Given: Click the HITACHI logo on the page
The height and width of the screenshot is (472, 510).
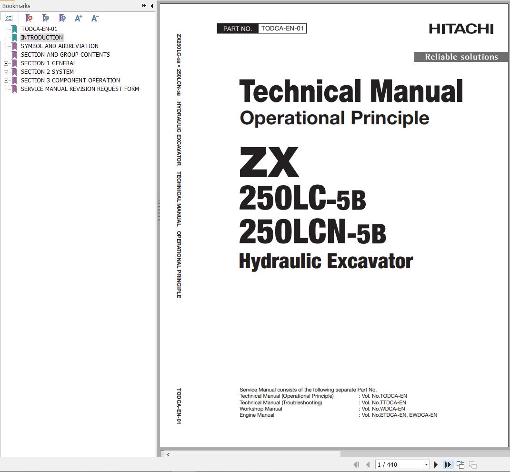Looking at the screenshot, I should [461, 29].
